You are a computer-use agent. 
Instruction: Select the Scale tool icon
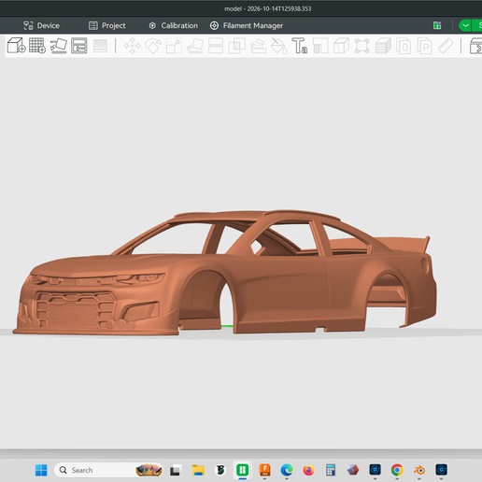coord(174,46)
